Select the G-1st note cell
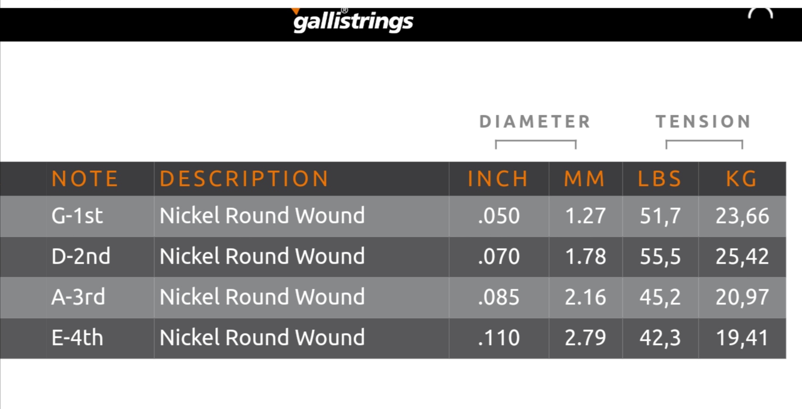The image size is (802, 409). [77, 216]
